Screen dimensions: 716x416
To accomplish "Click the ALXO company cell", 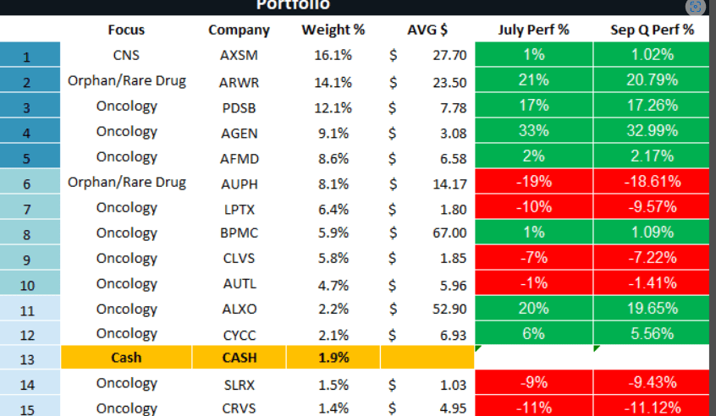I will point(239,309).
